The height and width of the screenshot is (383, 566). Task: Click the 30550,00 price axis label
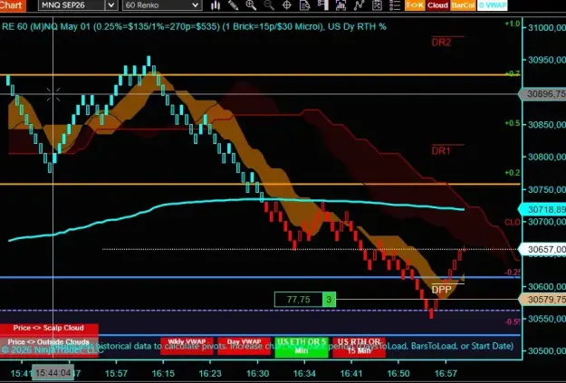(546, 319)
